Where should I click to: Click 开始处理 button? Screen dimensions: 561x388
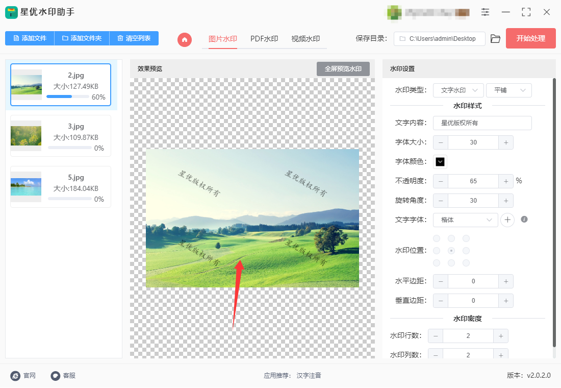(x=530, y=38)
